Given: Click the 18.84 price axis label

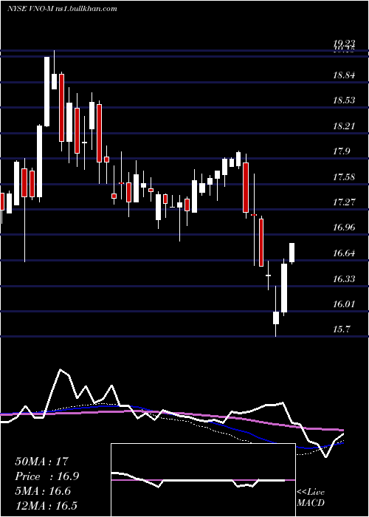Looking at the screenshot, I should click(344, 75).
